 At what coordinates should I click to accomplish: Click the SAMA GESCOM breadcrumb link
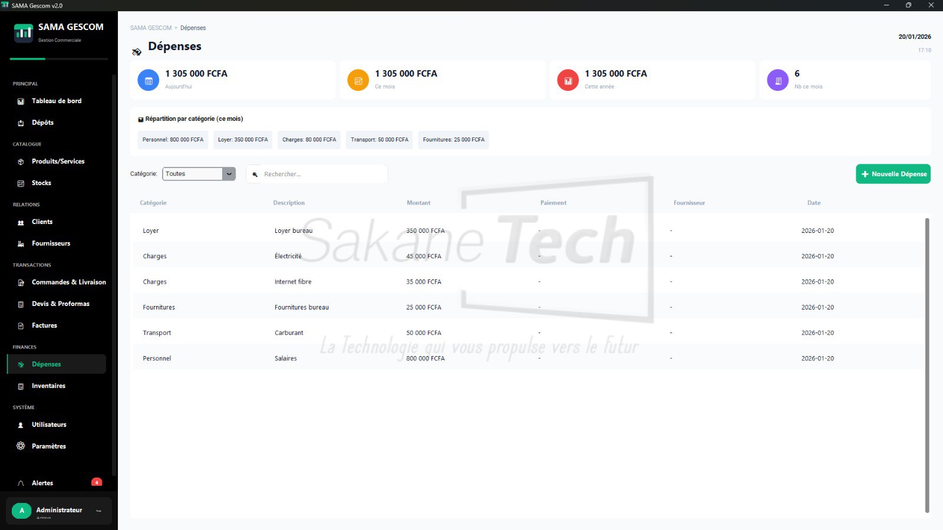point(151,28)
